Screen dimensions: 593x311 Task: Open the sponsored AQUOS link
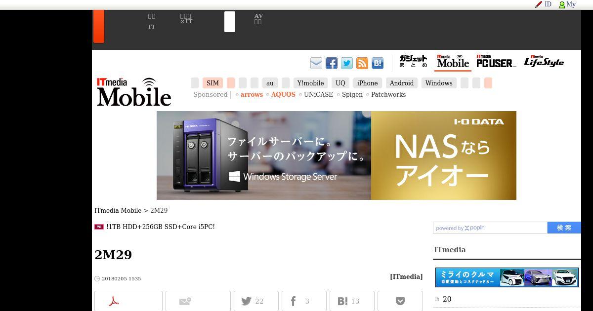pyautogui.click(x=283, y=95)
